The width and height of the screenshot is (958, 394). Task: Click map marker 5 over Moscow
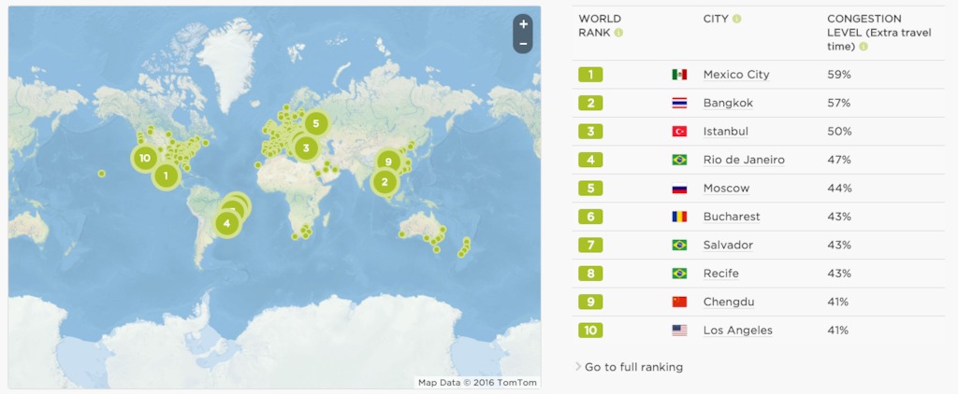click(315, 124)
